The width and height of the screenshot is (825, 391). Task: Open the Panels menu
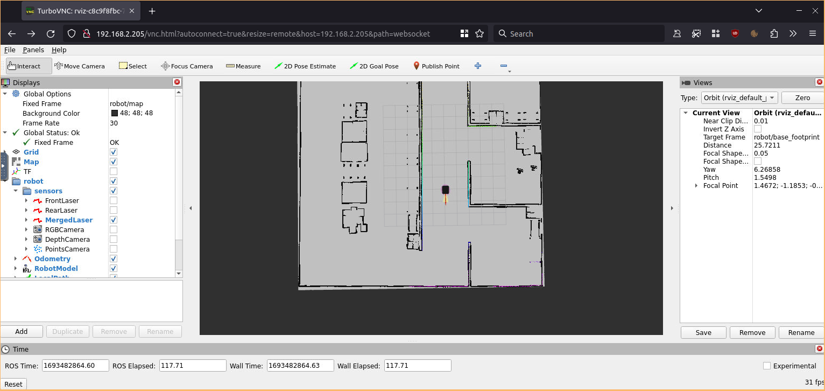33,50
